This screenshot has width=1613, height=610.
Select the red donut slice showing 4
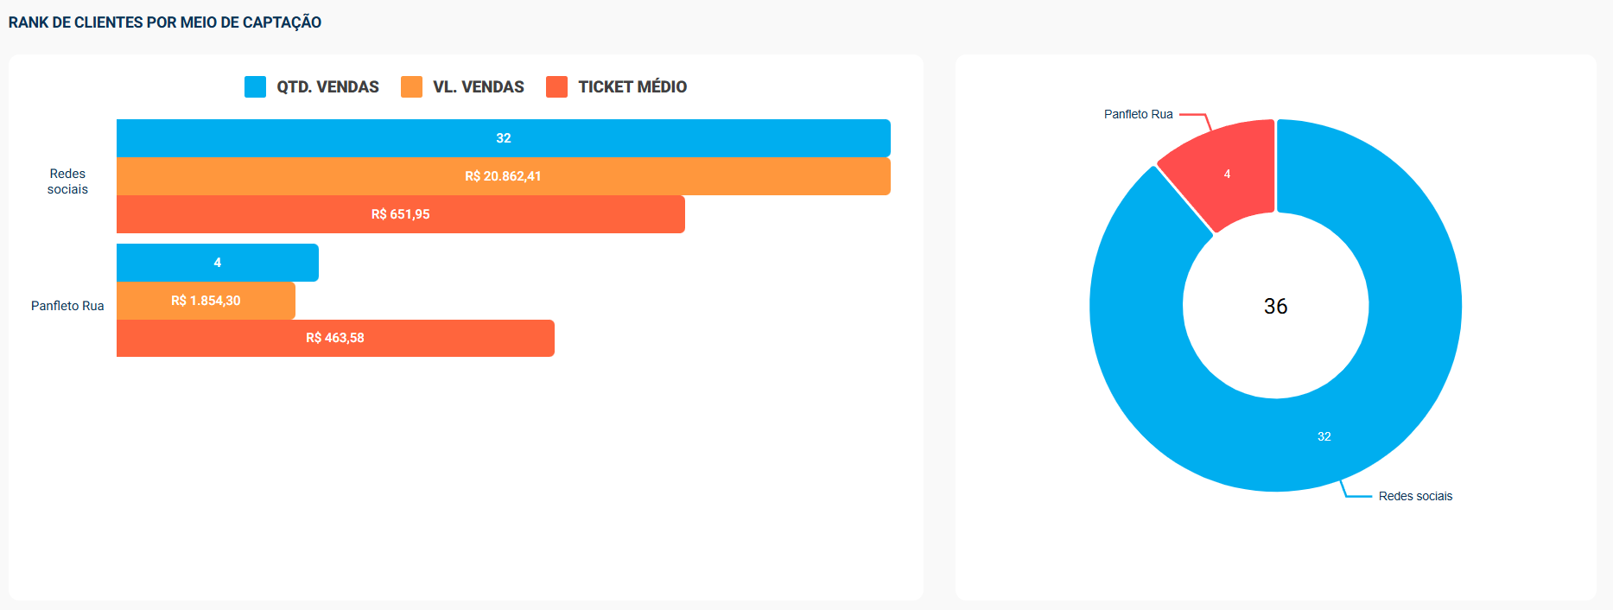click(1227, 174)
